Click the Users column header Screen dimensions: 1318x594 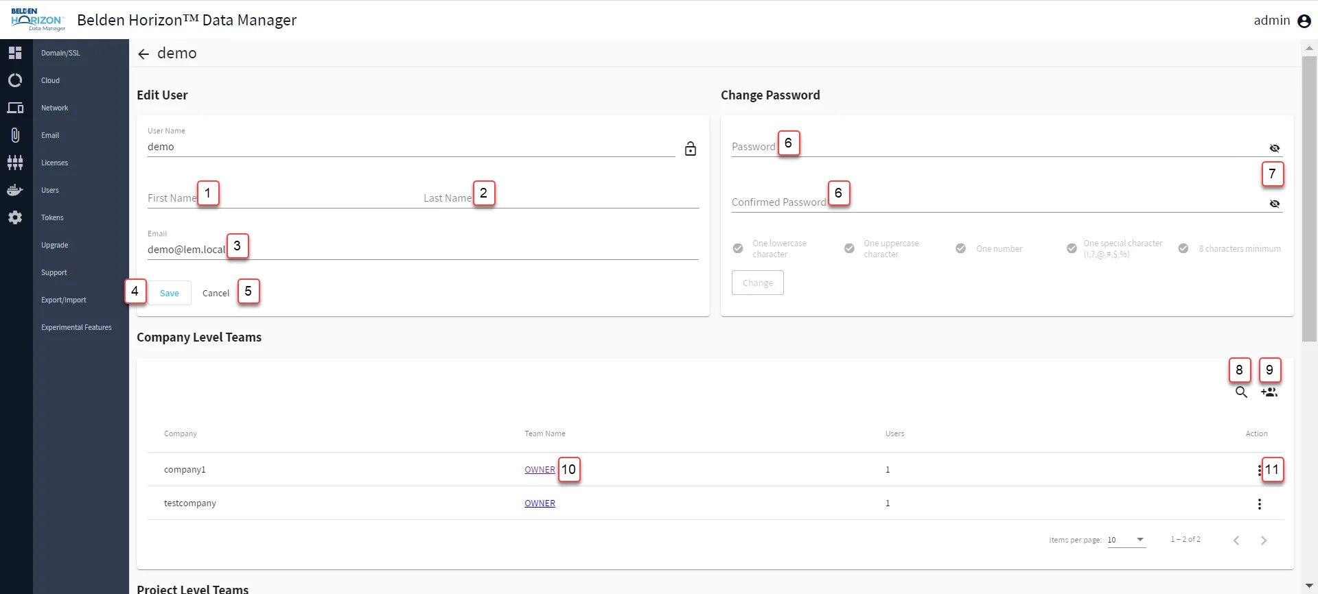[x=894, y=433]
